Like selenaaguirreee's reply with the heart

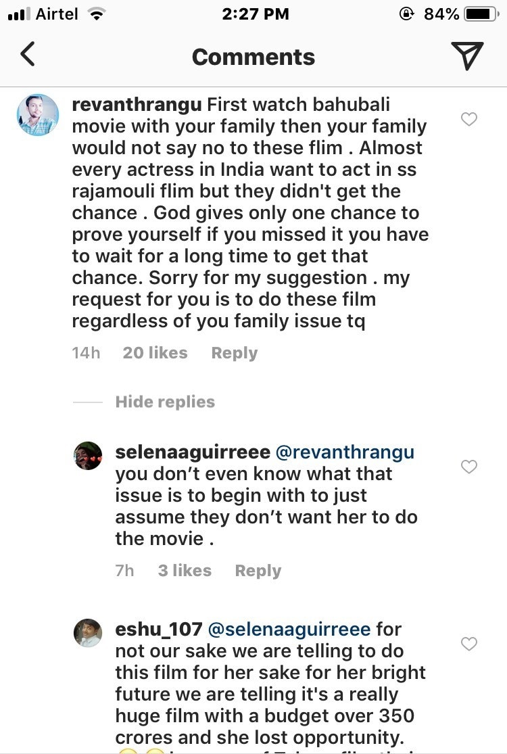(468, 467)
